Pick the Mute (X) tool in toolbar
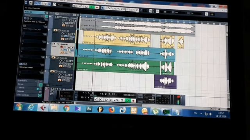 tap(121, 9)
